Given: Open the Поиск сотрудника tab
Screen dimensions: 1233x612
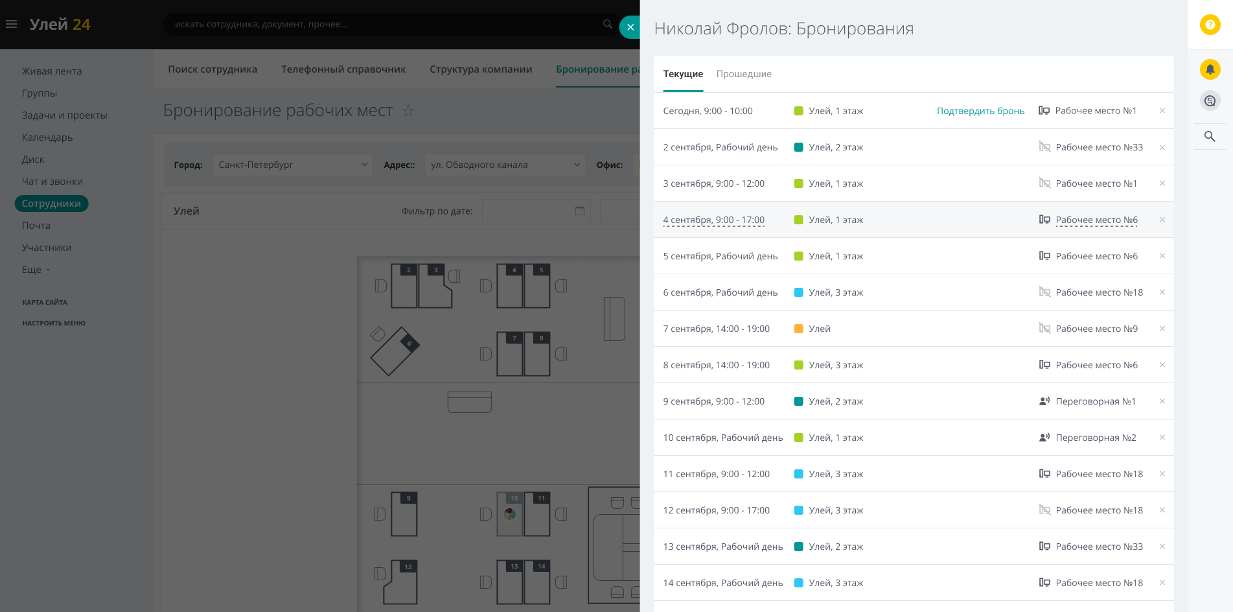Looking at the screenshot, I should (x=213, y=69).
